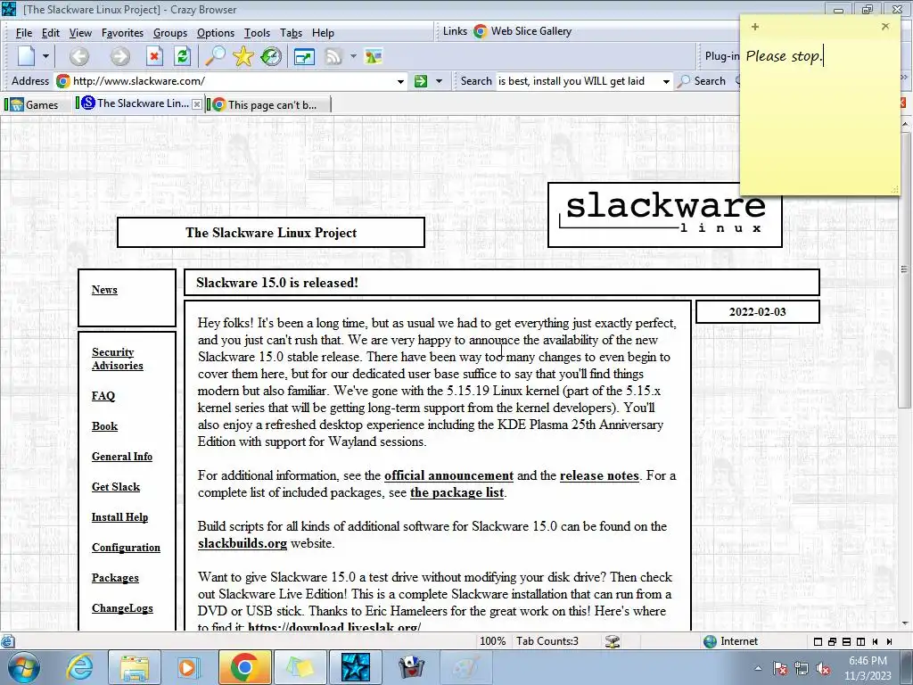This screenshot has height=685, width=913.
Task: Open the Security Advisories link
Action: pyautogui.click(x=117, y=359)
